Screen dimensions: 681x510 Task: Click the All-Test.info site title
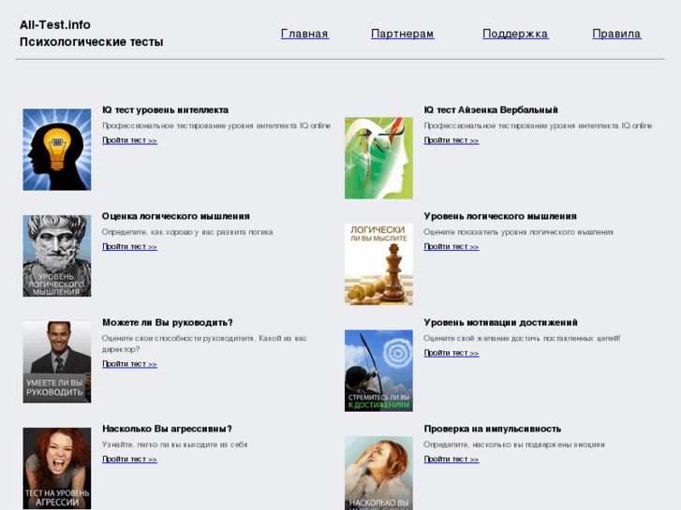tap(55, 25)
